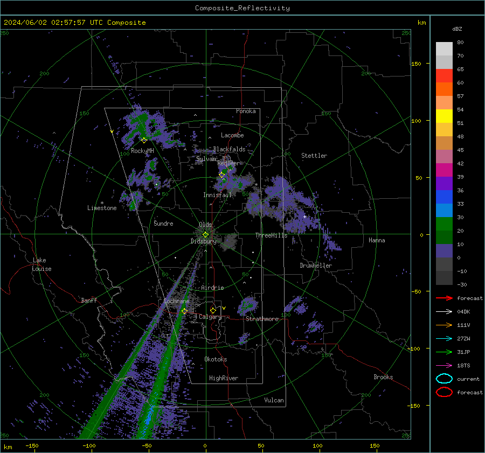Click the Okotoks town label

[216, 359]
